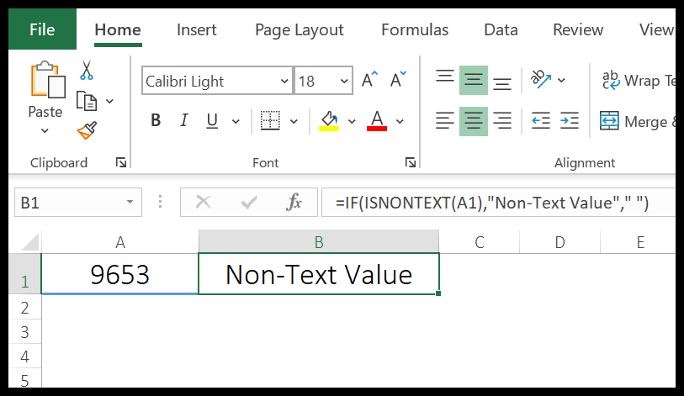Select cell B1 showing Non-Text Value
The height and width of the screenshot is (396, 684).
pos(319,274)
